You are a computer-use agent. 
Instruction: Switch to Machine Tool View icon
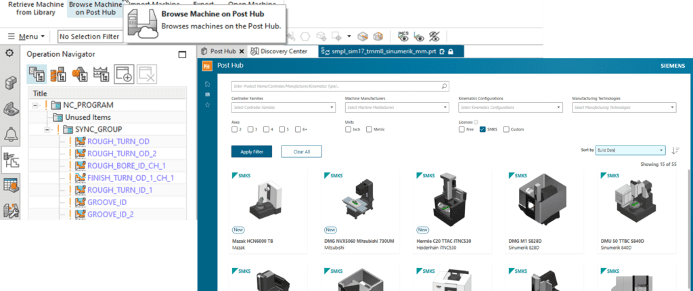pyautogui.click(x=59, y=74)
